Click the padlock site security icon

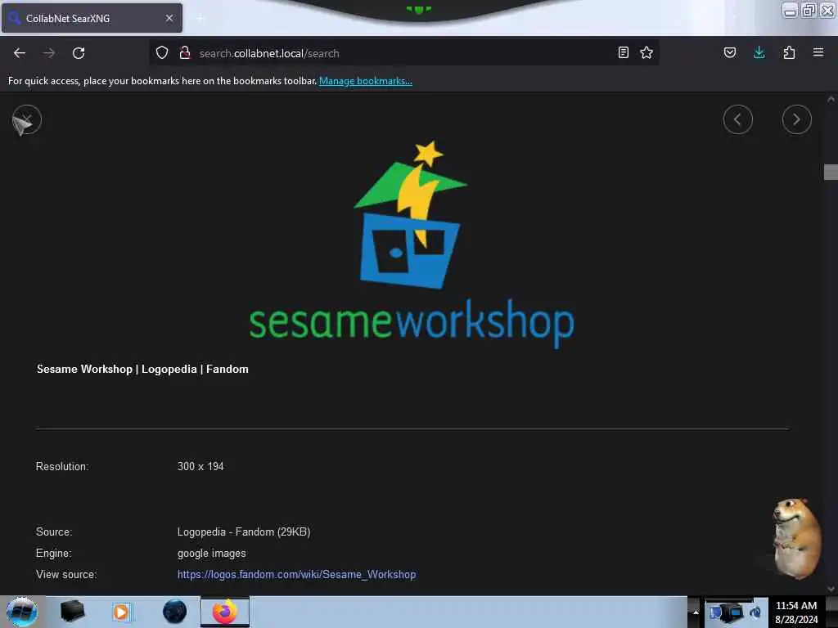185,53
